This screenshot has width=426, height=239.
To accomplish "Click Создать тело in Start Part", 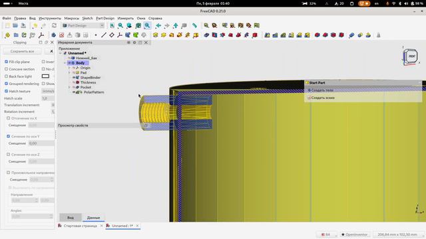I will coord(322,90).
